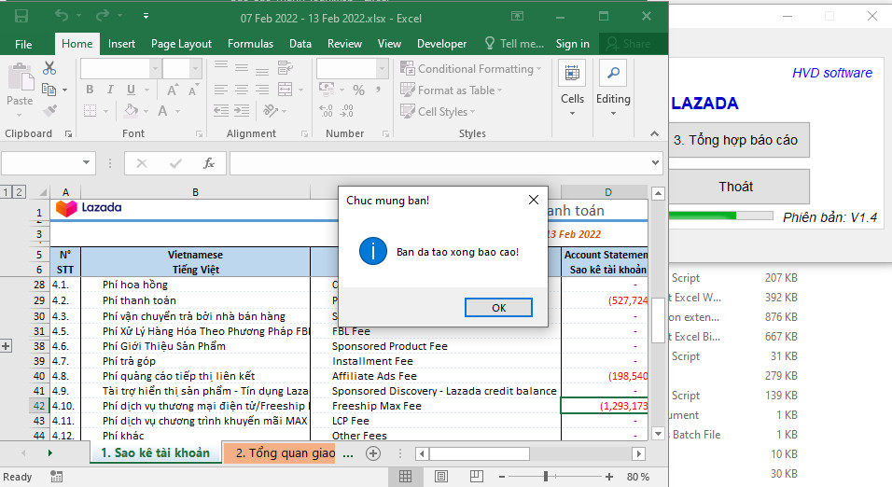The width and height of the screenshot is (892, 487).
Task: Click the Undo arrow icon
Action: click(x=62, y=16)
